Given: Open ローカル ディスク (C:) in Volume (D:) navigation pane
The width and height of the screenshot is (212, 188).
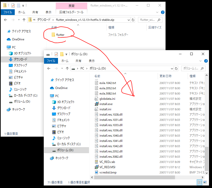Looking at the screenshot, I should (69, 144).
